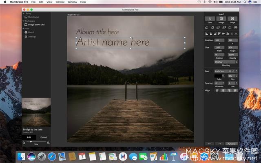Viewport: 261px width, 163px height.
Task: Open the About item in sidebar
Action: coord(29,32)
